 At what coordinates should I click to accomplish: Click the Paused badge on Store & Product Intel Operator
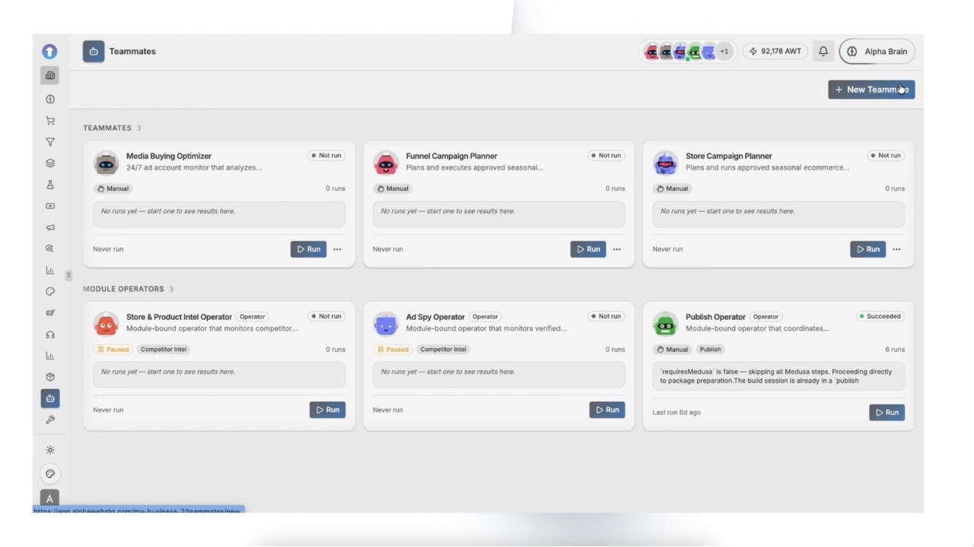(x=113, y=349)
